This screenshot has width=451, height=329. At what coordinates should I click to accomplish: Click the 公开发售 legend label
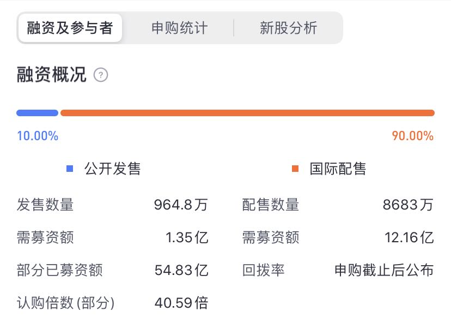coord(112,169)
